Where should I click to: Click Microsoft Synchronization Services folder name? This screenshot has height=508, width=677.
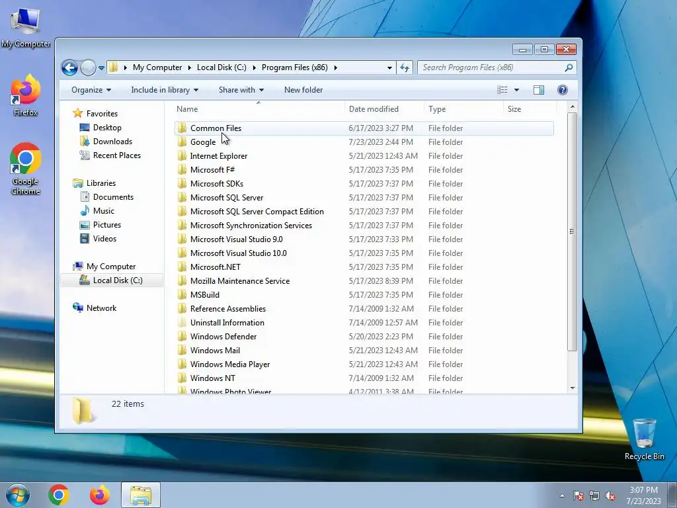tap(251, 225)
